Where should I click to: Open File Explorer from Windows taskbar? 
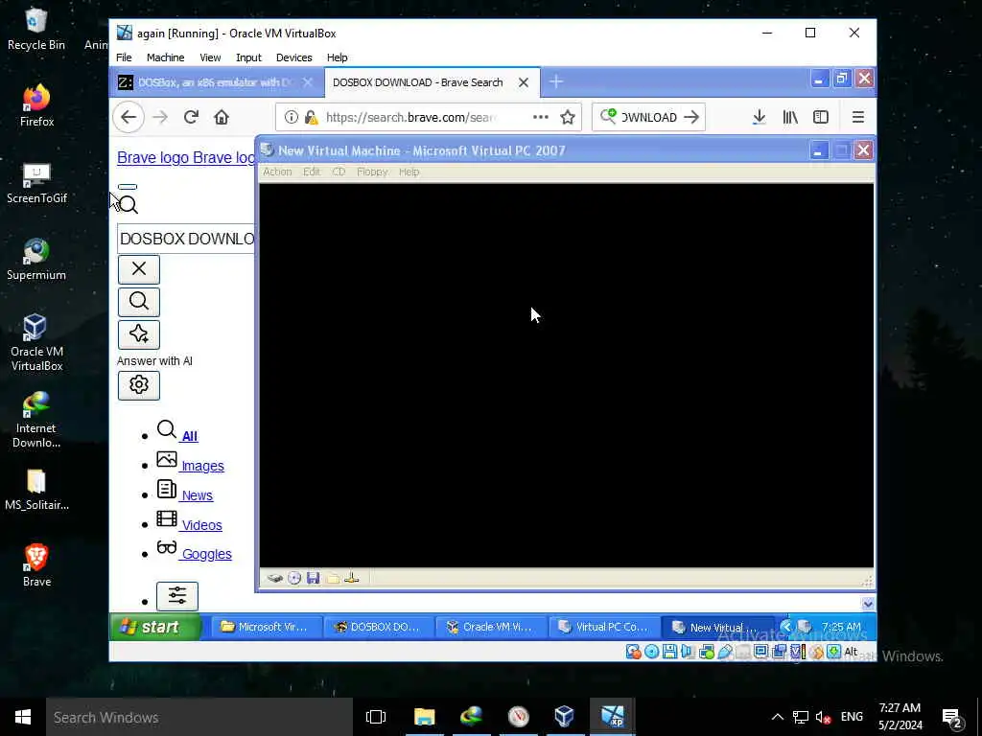point(424,717)
